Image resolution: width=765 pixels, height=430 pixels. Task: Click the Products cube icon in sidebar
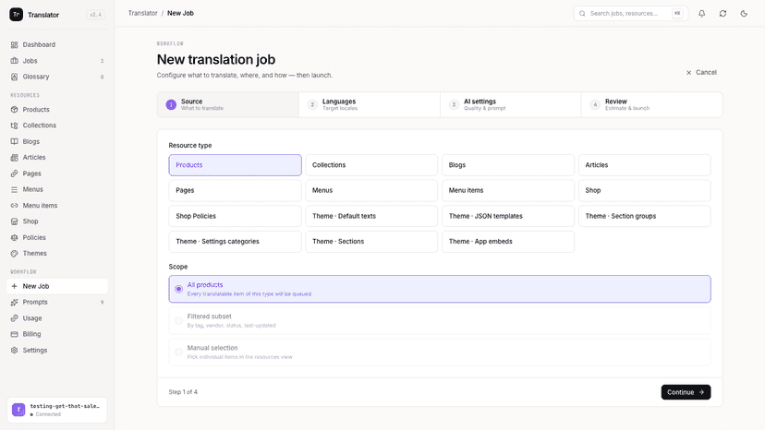click(14, 110)
